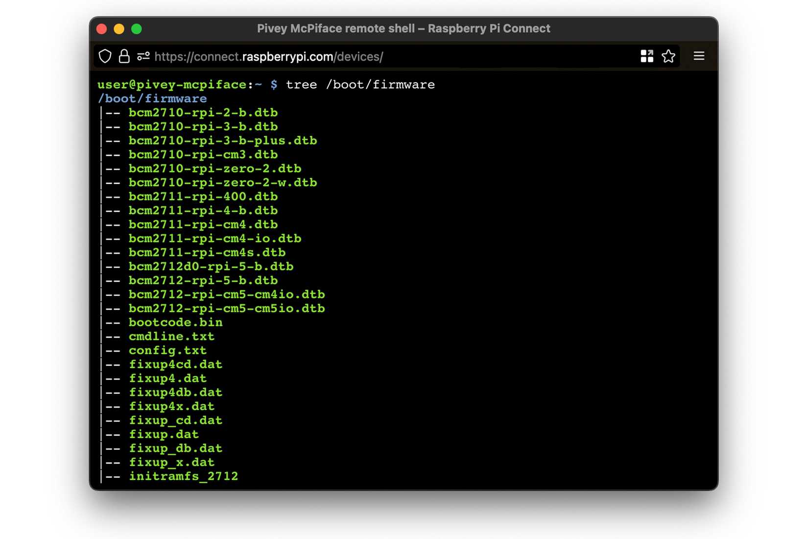This screenshot has width=808, height=539.
Task: Select fixup_x.dat file name
Action: tap(172, 462)
